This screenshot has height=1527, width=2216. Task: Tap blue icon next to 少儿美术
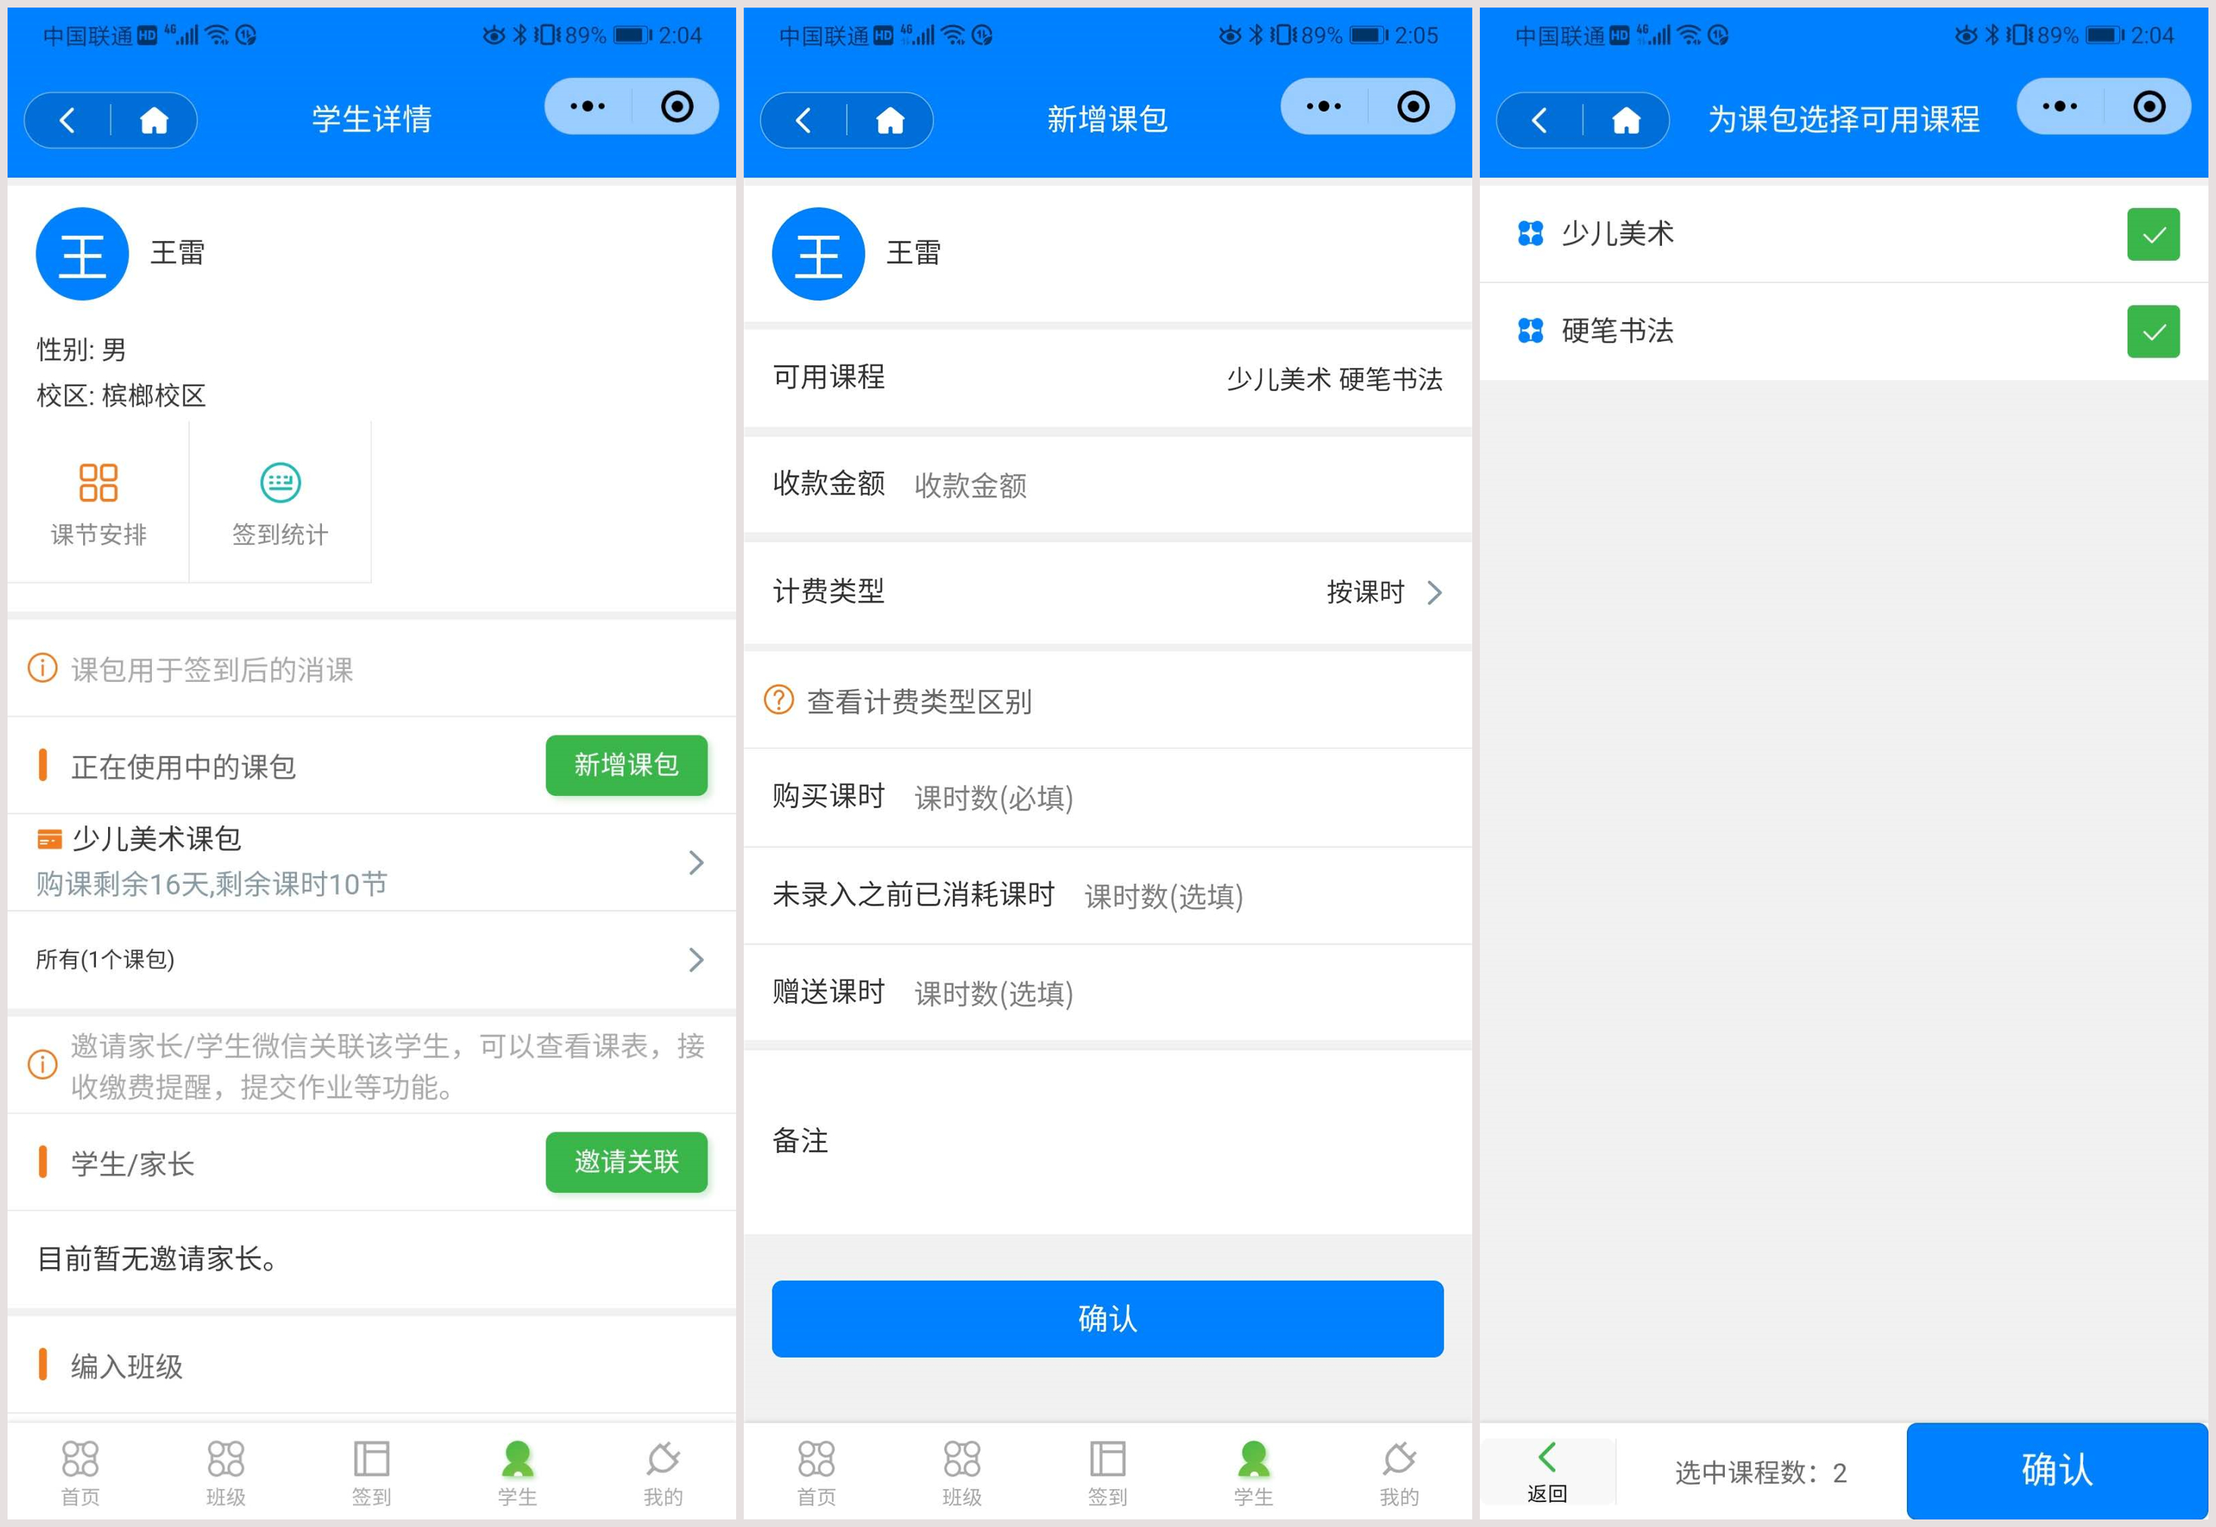(1530, 234)
